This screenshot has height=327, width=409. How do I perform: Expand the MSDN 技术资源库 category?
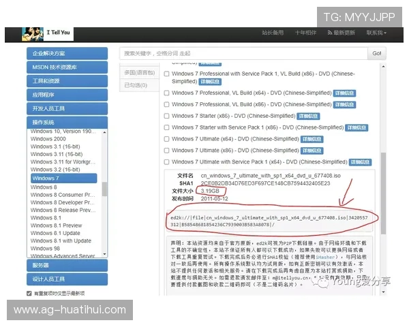pos(67,67)
